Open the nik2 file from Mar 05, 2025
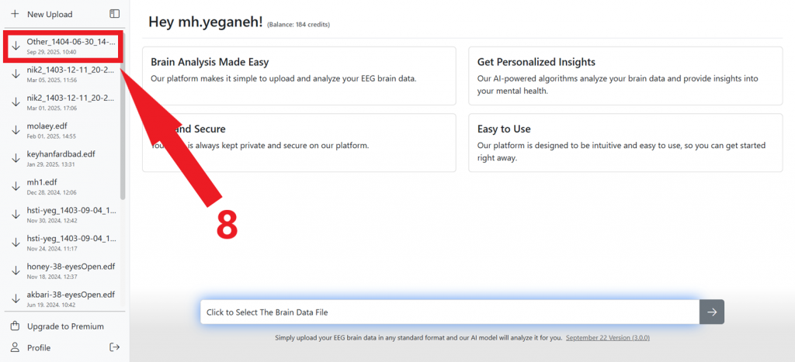 pyautogui.click(x=70, y=74)
